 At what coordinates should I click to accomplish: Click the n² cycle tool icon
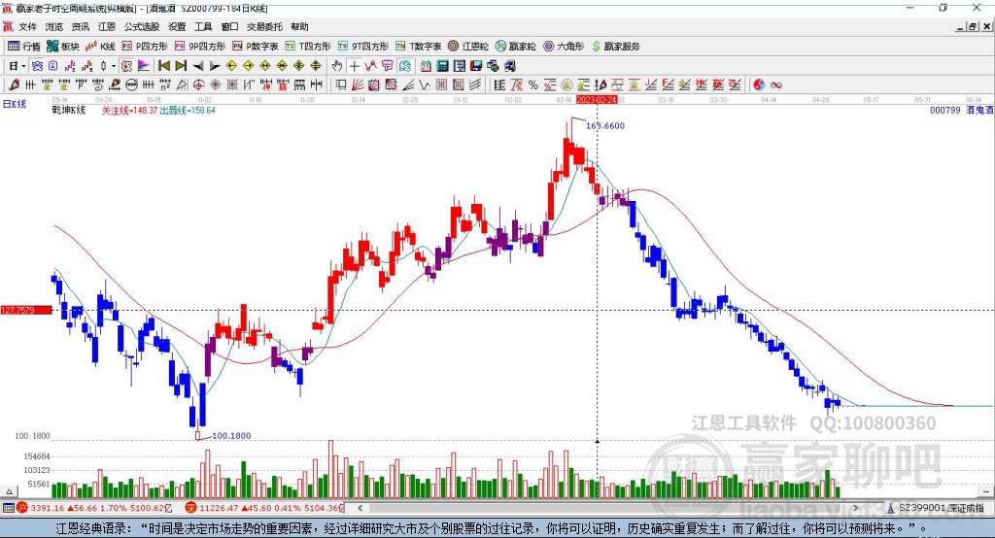coord(165,85)
